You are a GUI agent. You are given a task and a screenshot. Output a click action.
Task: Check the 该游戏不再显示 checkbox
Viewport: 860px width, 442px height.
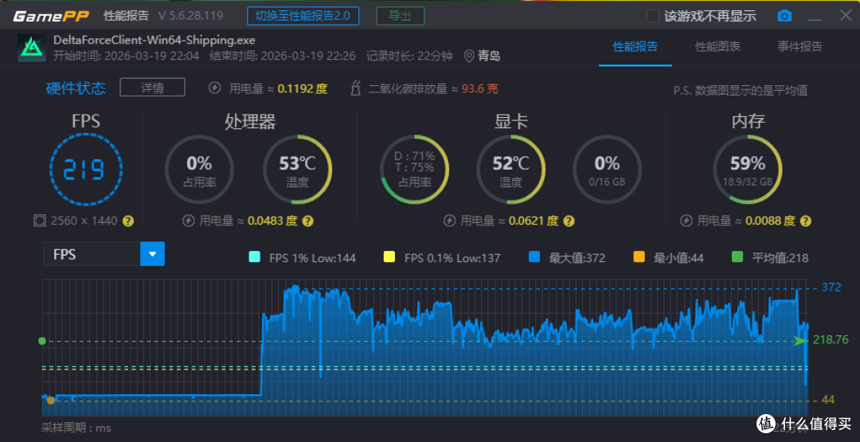pyautogui.click(x=653, y=16)
